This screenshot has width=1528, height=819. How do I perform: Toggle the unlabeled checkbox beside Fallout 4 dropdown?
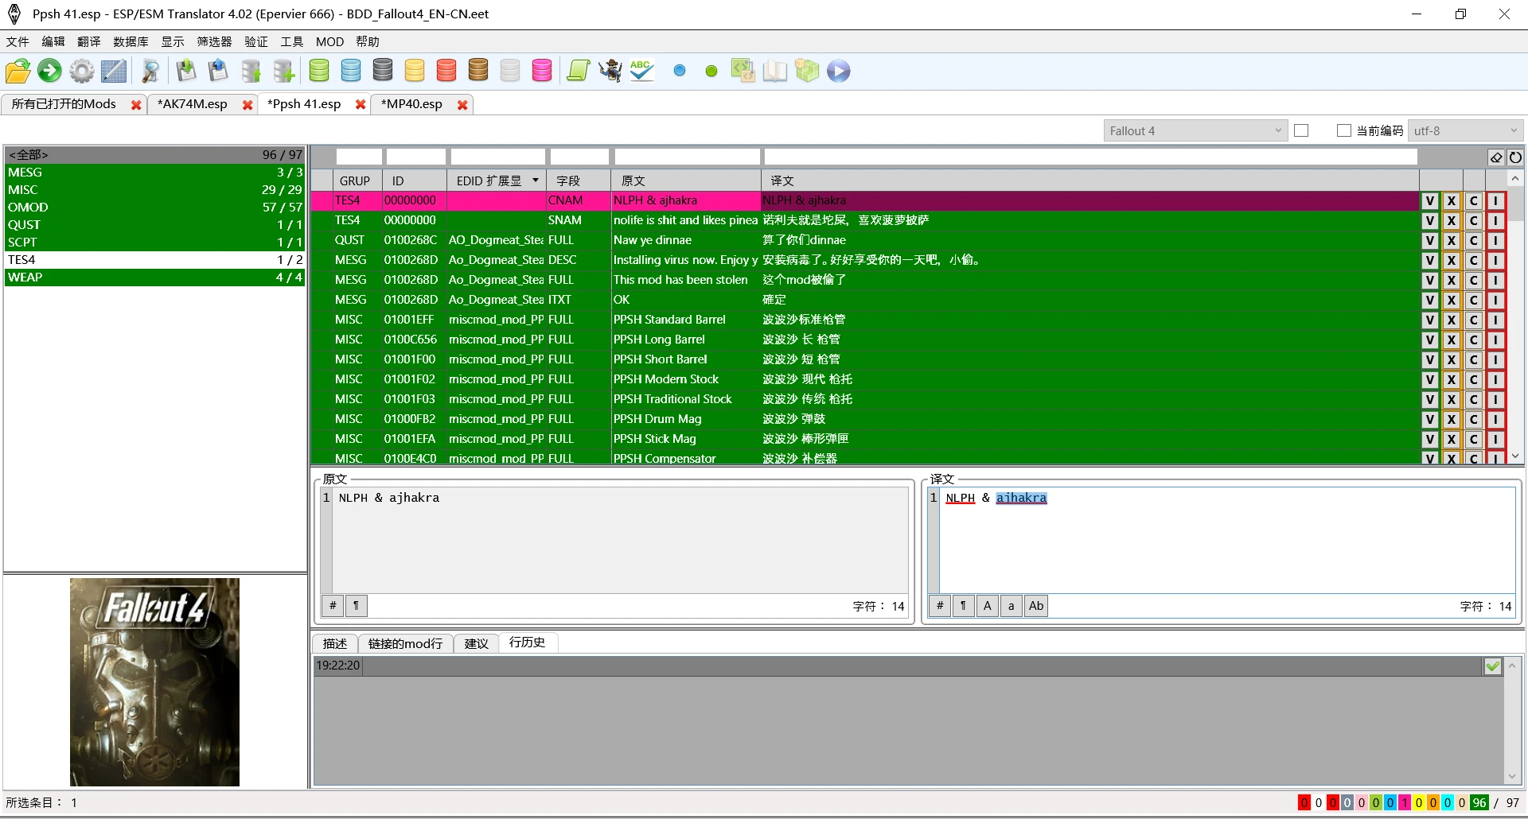(x=1302, y=130)
